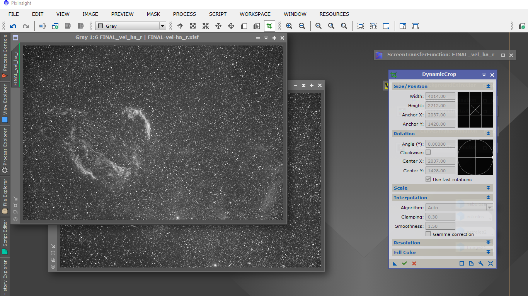This screenshot has height=296, width=528.
Task: Click the rotation angle dial handle
Action: click(x=492, y=157)
